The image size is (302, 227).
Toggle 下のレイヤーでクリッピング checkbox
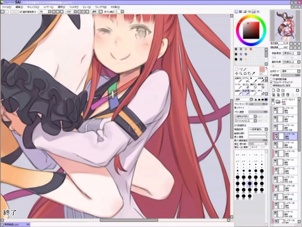coord(271,82)
